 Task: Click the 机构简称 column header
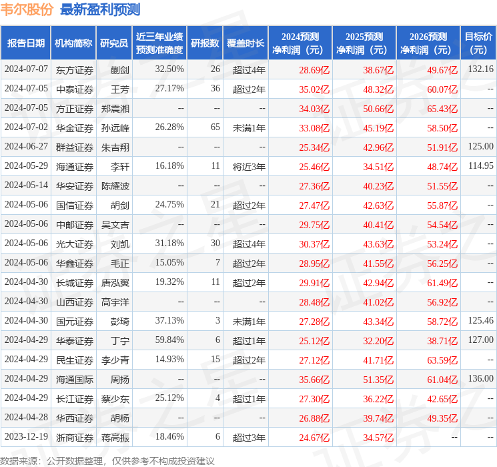click(73, 43)
